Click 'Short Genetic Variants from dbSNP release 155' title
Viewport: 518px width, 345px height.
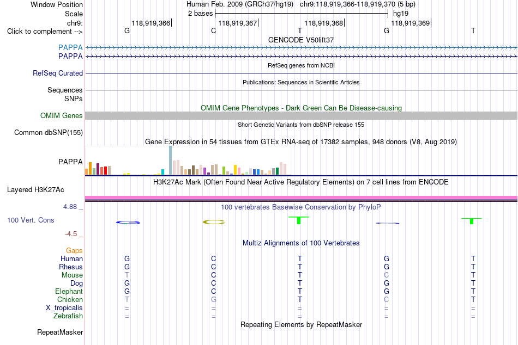coord(301,125)
